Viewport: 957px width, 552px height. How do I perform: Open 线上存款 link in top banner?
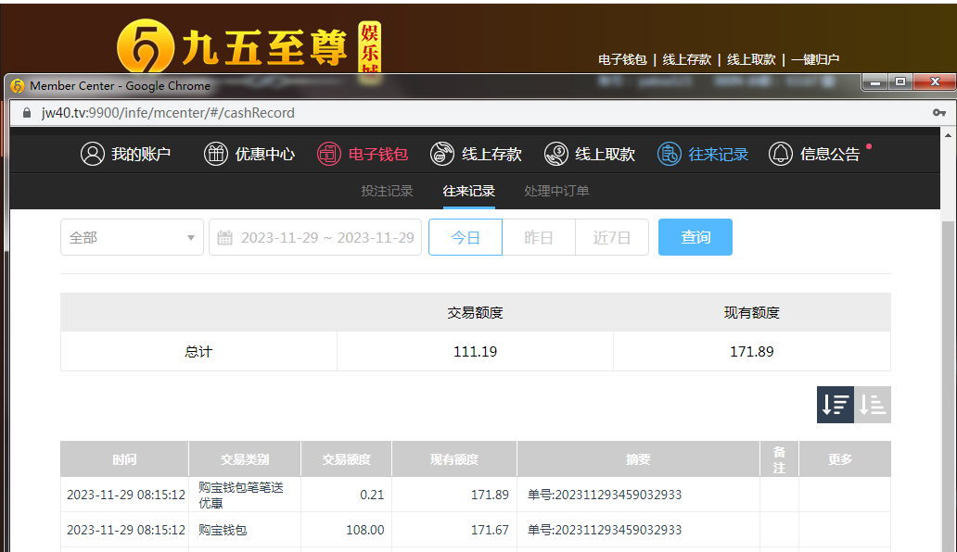click(x=686, y=59)
